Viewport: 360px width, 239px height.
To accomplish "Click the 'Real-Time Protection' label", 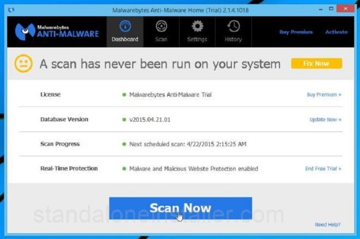I will [69, 169].
